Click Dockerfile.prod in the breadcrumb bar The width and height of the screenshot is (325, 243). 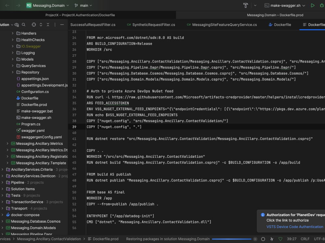(103, 239)
